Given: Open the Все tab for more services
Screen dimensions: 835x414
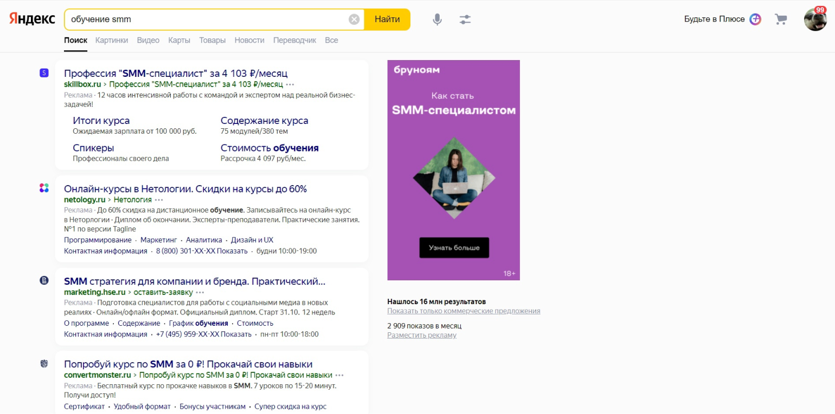Looking at the screenshot, I should (331, 40).
